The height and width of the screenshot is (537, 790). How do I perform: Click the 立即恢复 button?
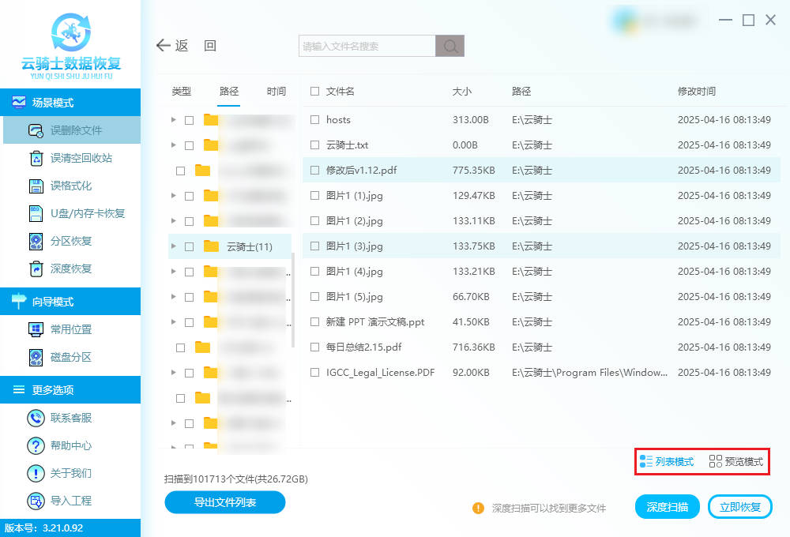[x=739, y=507]
